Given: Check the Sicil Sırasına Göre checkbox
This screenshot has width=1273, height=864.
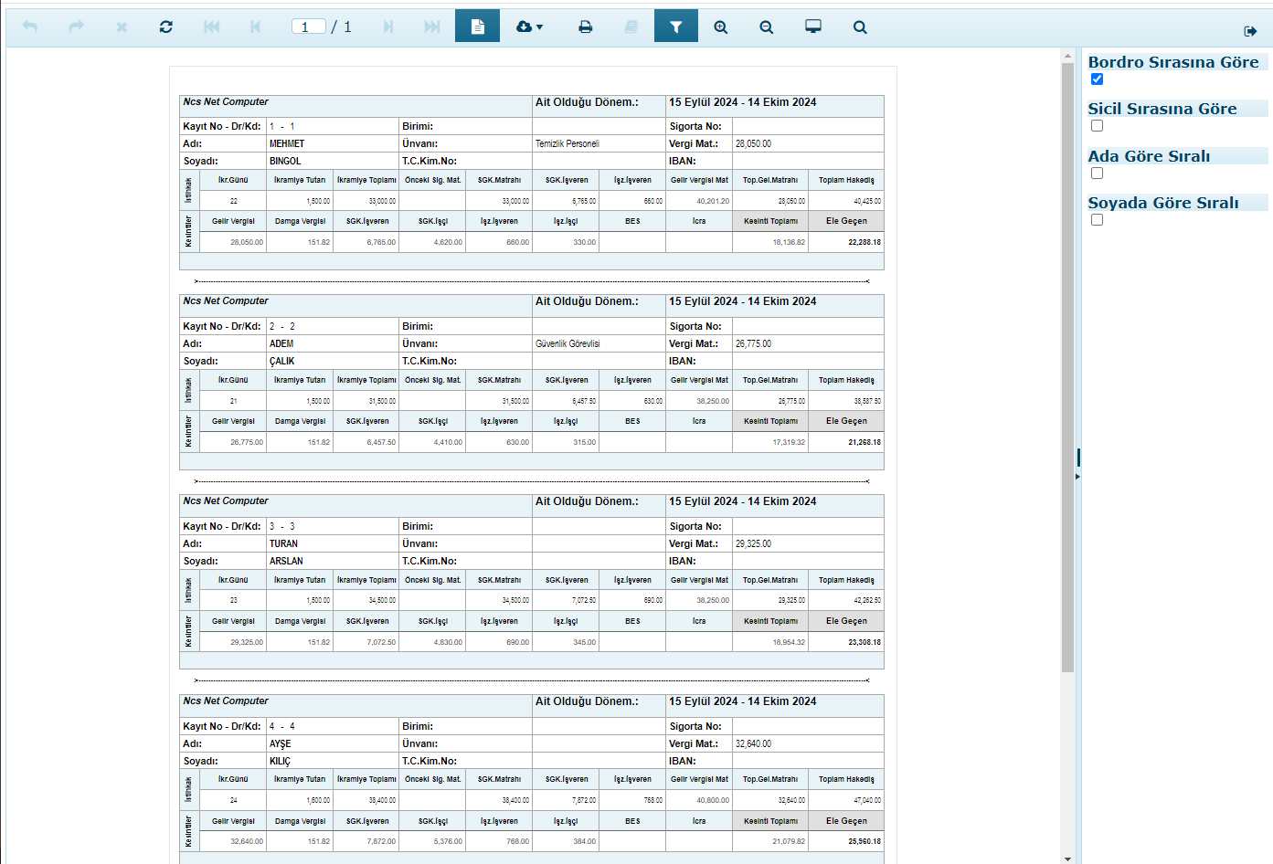Looking at the screenshot, I should (1097, 125).
